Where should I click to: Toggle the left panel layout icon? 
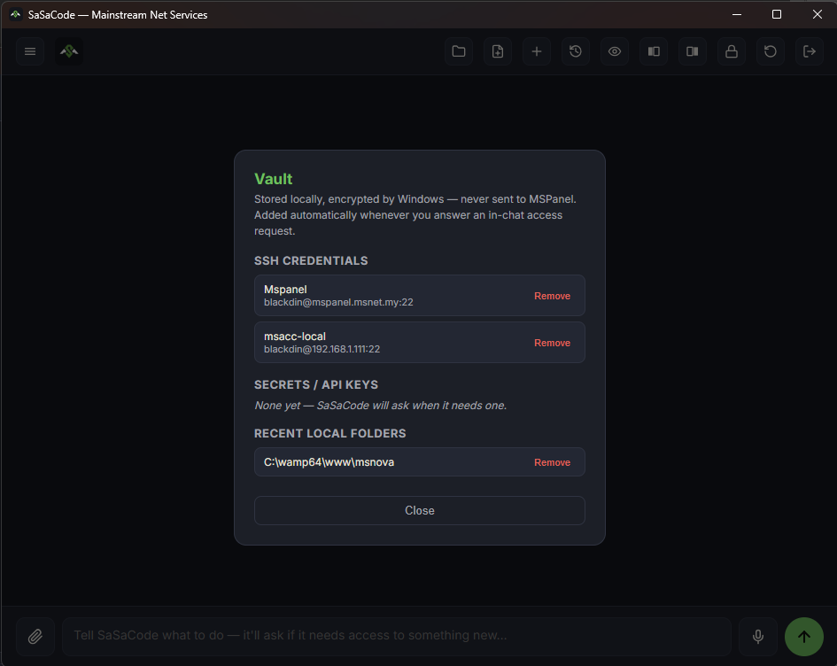654,51
